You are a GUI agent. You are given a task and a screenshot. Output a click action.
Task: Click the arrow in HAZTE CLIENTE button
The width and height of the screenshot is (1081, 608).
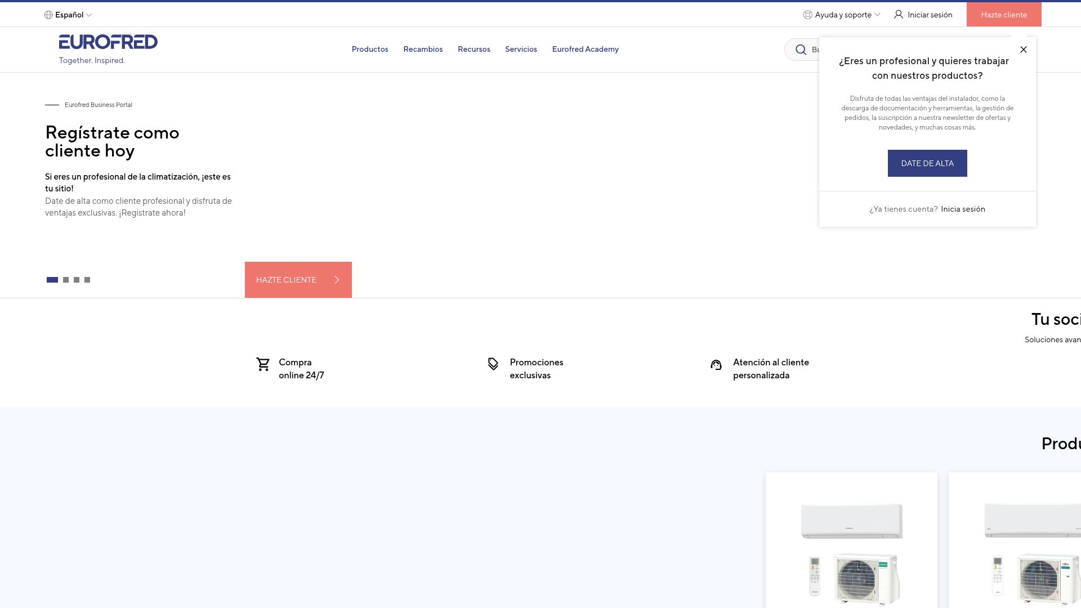pos(337,280)
